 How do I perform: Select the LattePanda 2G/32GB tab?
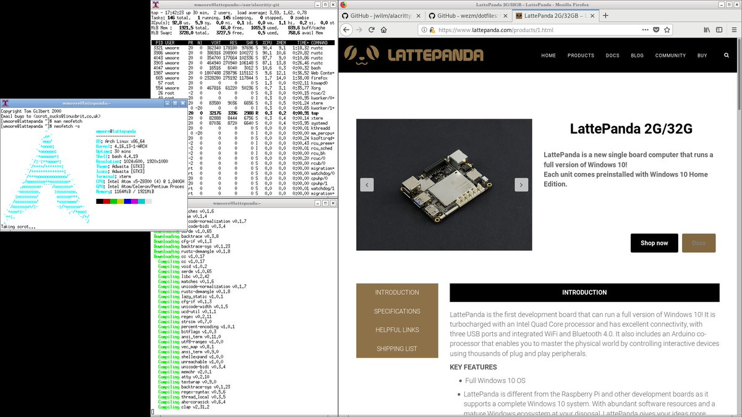[555, 15]
